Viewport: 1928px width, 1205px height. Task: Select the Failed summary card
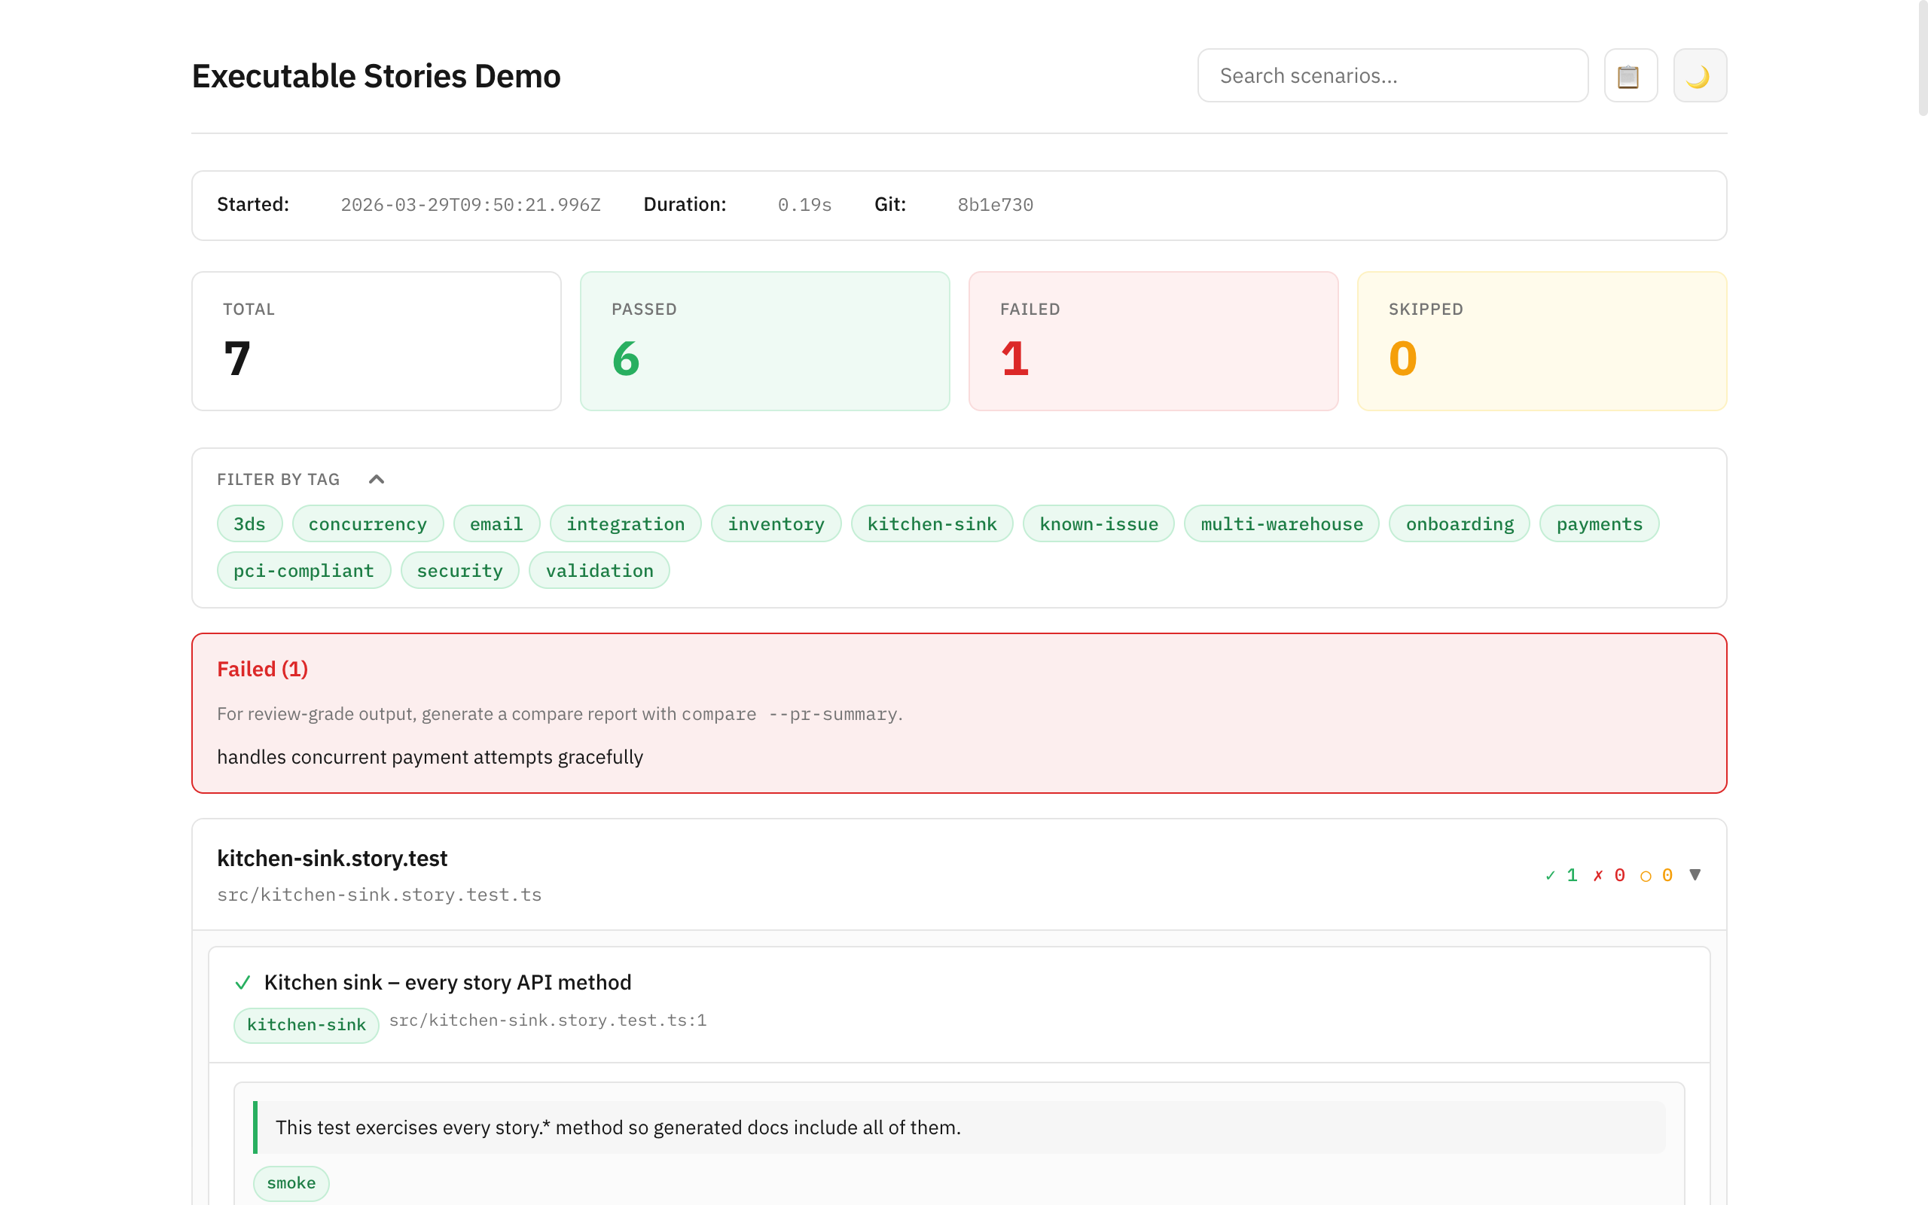[x=1153, y=340]
